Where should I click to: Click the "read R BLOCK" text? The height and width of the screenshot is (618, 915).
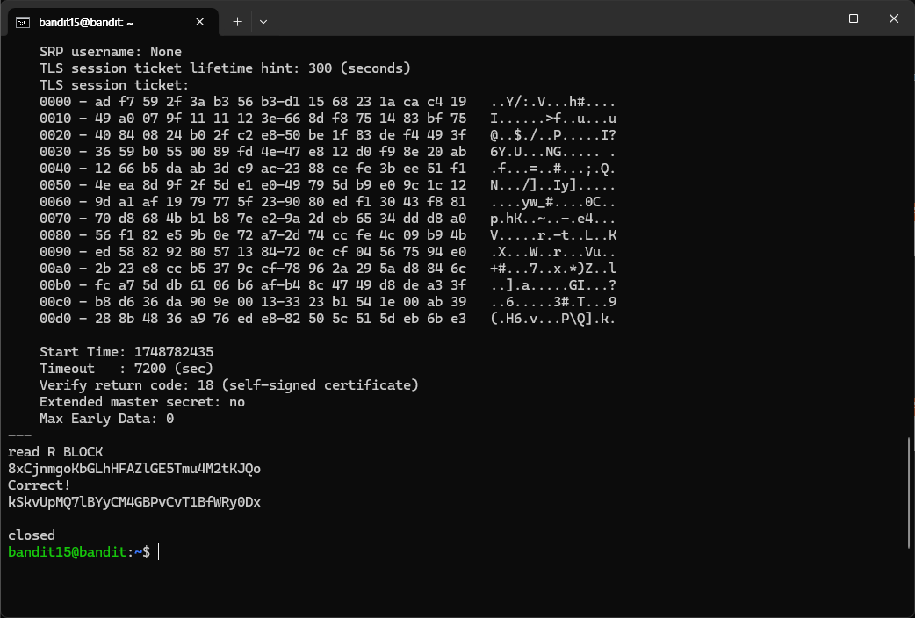55,452
